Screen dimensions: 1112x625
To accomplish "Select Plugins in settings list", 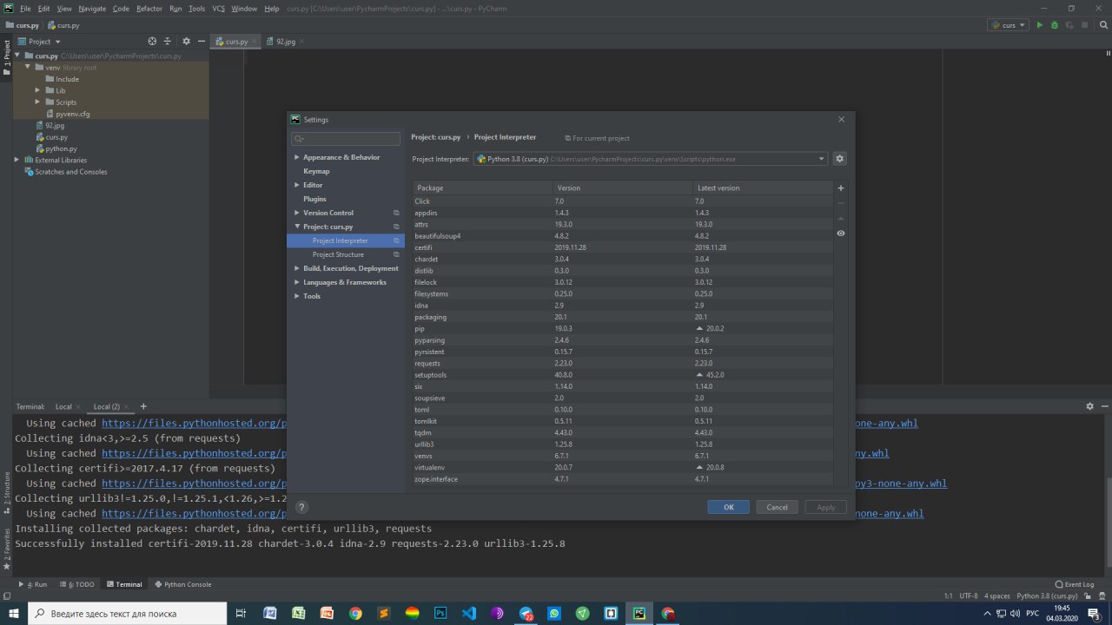I will (314, 199).
